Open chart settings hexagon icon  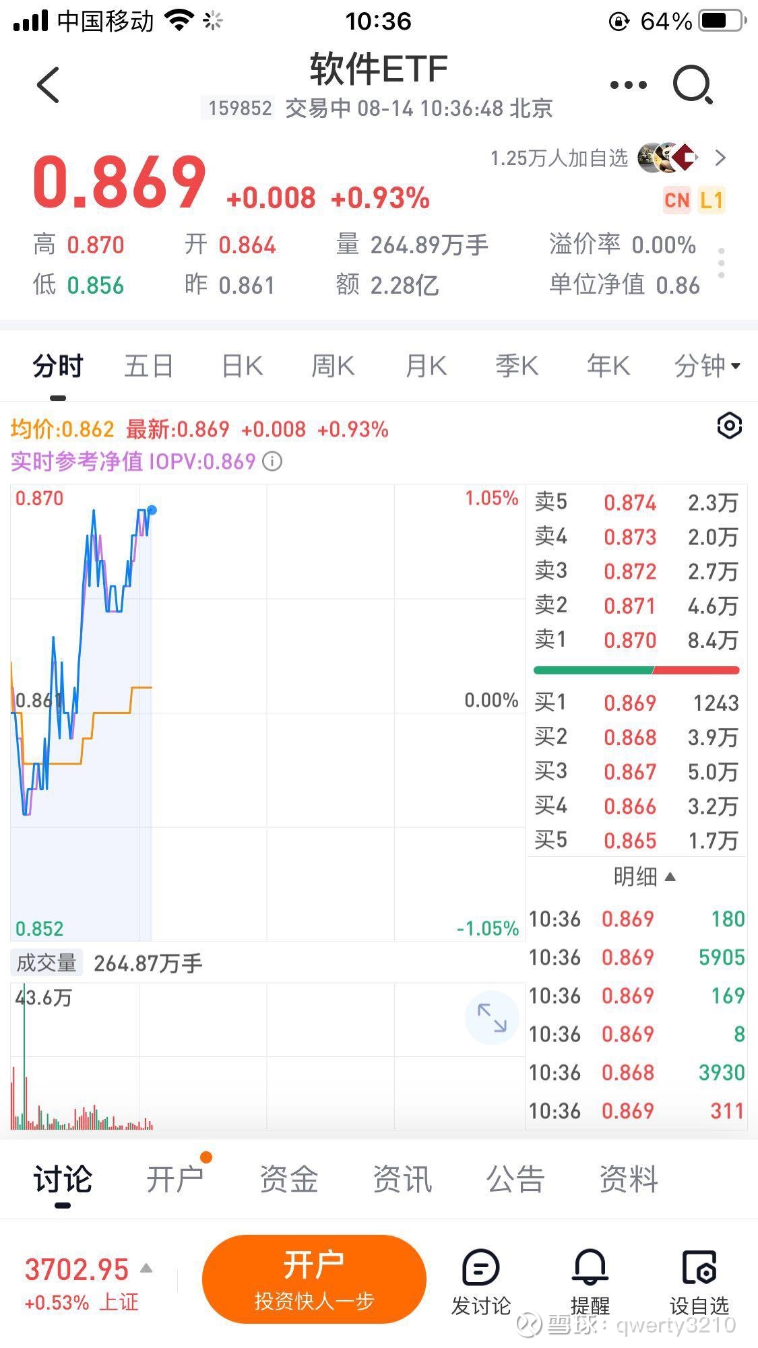729,426
